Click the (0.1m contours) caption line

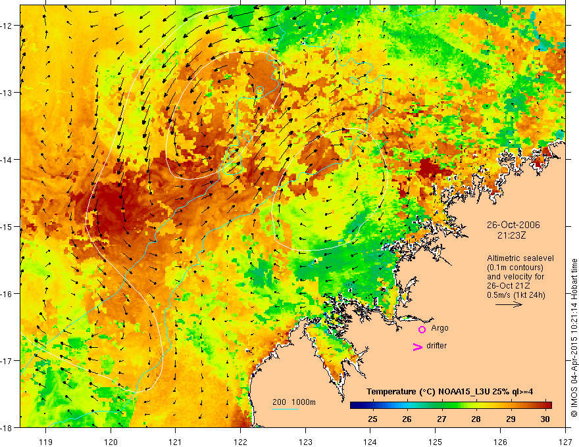pyautogui.click(x=515, y=268)
